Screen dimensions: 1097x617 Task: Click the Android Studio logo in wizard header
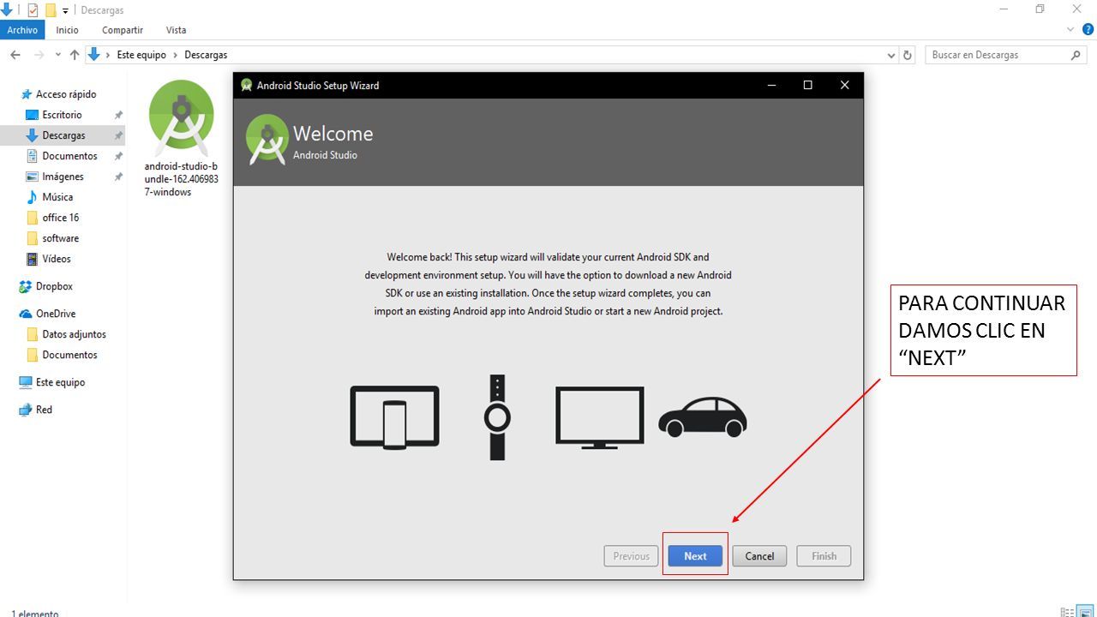click(x=267, y=140)
